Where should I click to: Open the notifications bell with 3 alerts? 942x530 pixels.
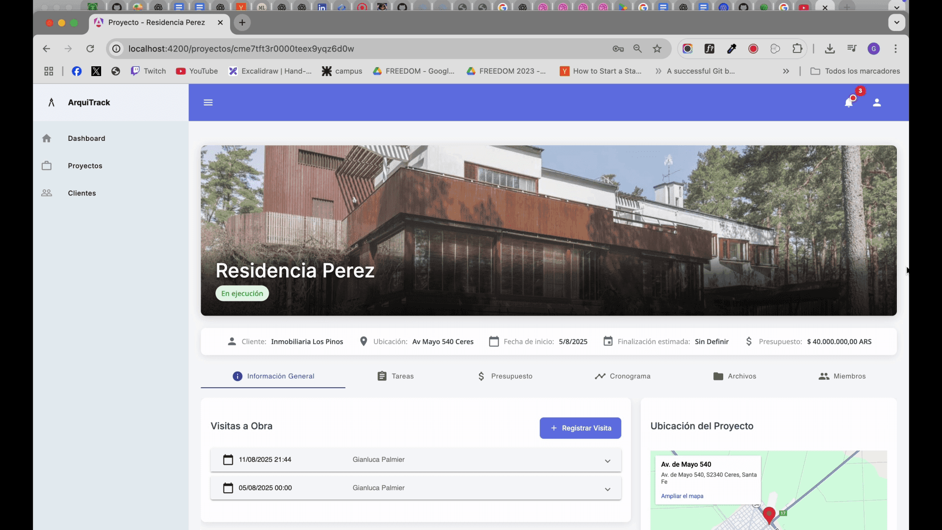click(850, 103)
